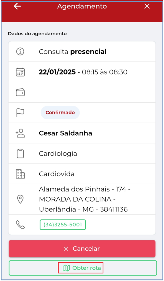Viewport: 164px width, 281px height.
Task: Tap the clipboard icon beside Cardiologia
Action: [x=20, y=154]
